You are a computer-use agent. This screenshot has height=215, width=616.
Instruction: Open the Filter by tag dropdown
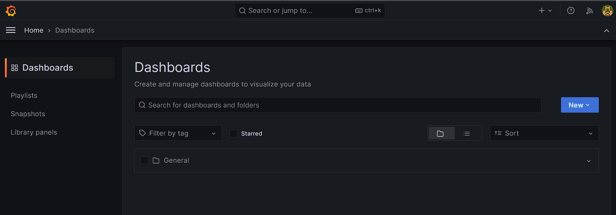coord(178,133)
